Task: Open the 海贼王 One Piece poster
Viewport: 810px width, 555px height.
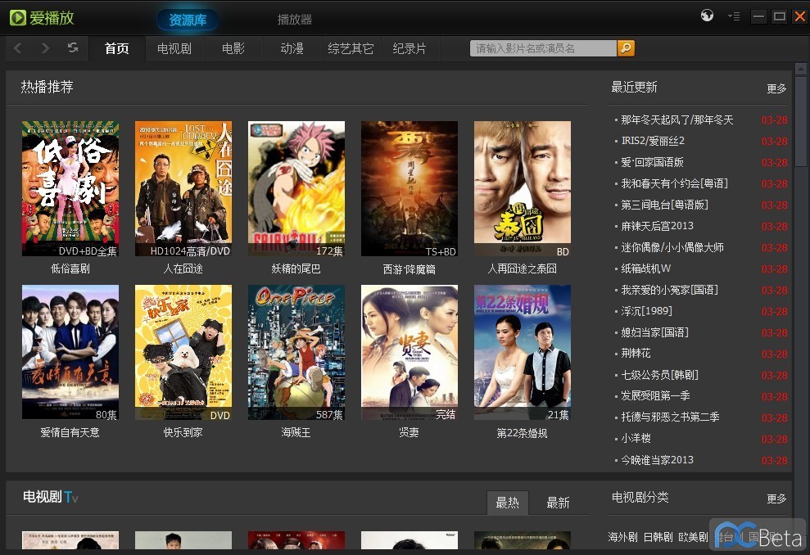Action: click(296, 352)
